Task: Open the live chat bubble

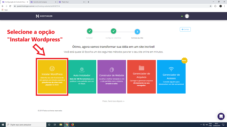Action: 221,116
